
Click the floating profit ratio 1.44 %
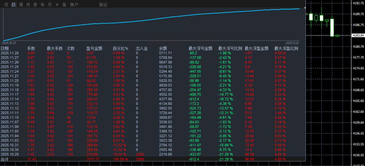pos(280,113)
